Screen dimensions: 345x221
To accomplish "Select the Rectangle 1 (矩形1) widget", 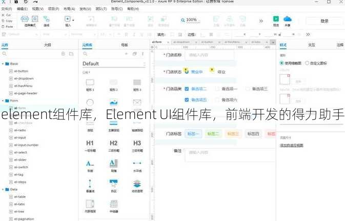I will pos(90,85).
